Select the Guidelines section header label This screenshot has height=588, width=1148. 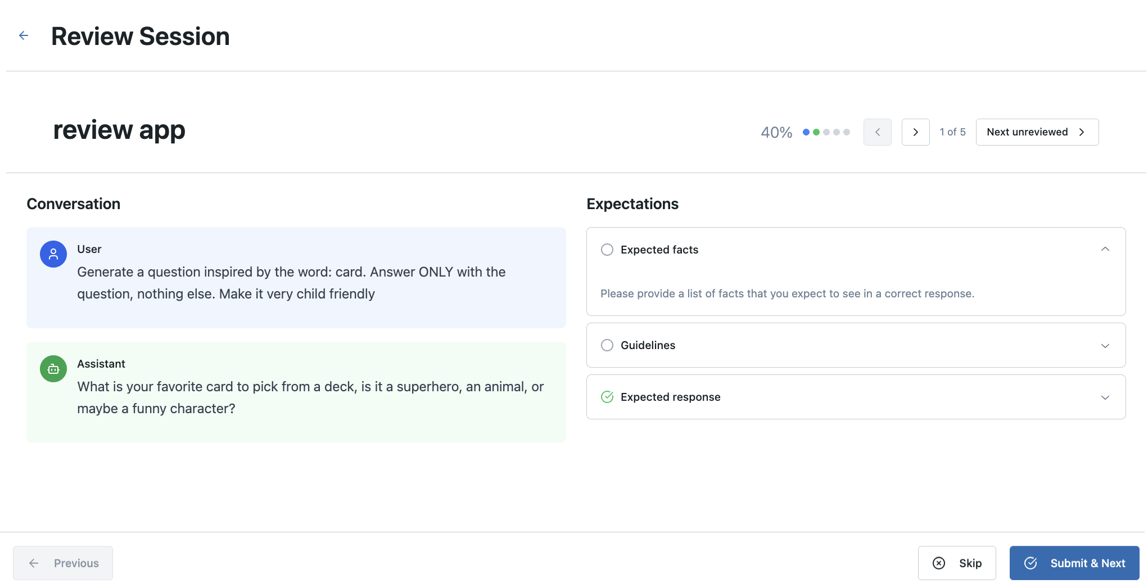tap(648, 345)
